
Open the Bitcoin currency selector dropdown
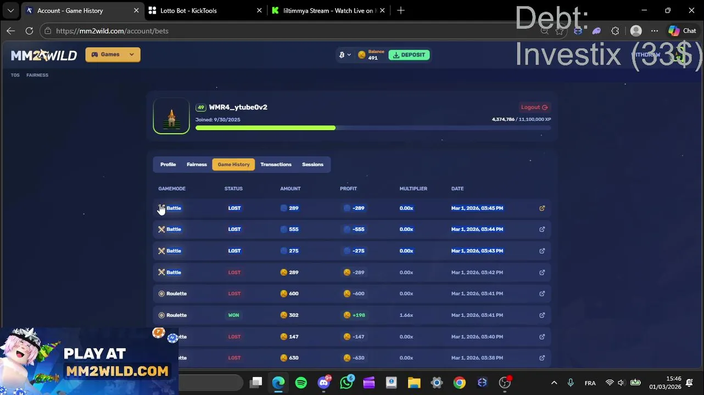click(x=345, y=55)
